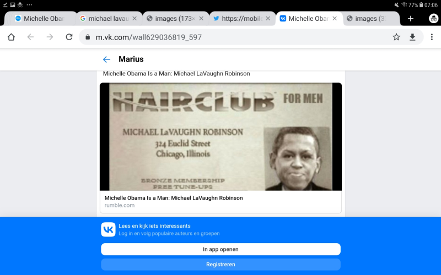Image resolution: width=441 pixels, height=275 pixels.
Task: Open the Hairclub card video thumbnail
Action: (x=221, y=136)
